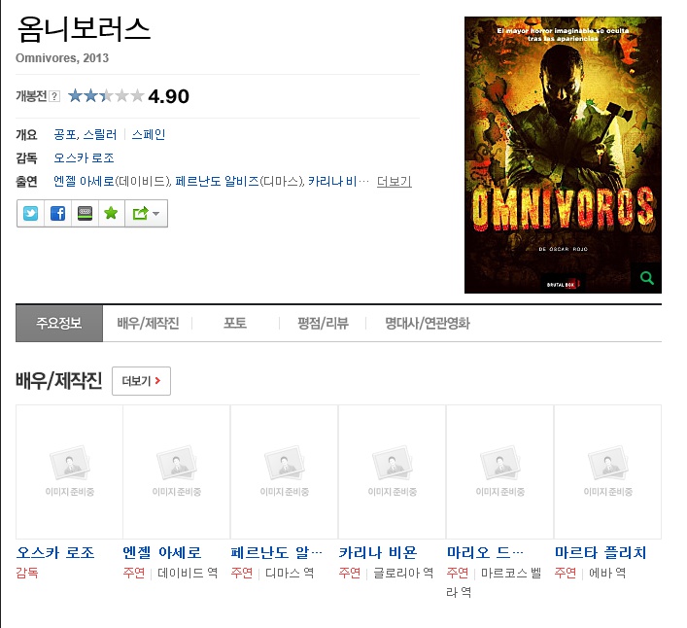This screenshot has width=687, height=628.
Task: Open 엔젤 아세로 placeholder photo in cast grid
Action: click(177, 471)
